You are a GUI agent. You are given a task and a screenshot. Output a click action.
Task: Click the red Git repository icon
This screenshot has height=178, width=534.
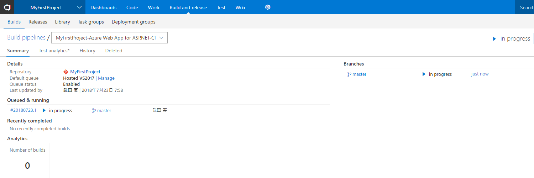(66, 72)
